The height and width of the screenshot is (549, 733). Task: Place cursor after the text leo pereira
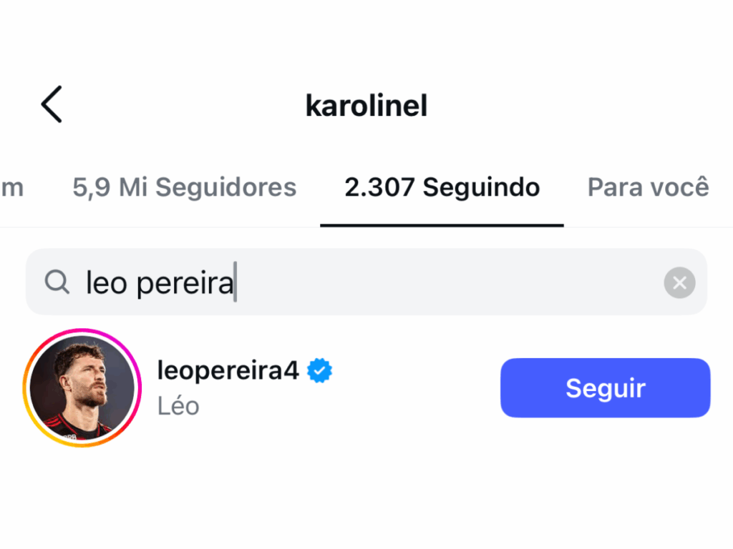point(236,282)
